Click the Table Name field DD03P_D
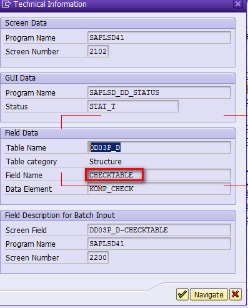This screenshot has height=308, width=248. pos(159,147)
